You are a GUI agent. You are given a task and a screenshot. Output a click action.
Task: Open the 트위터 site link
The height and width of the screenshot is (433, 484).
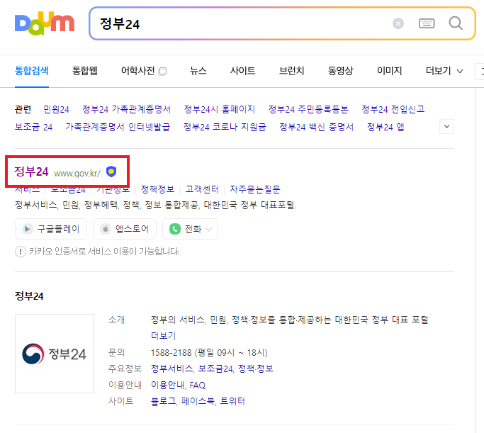coord(232,401)
